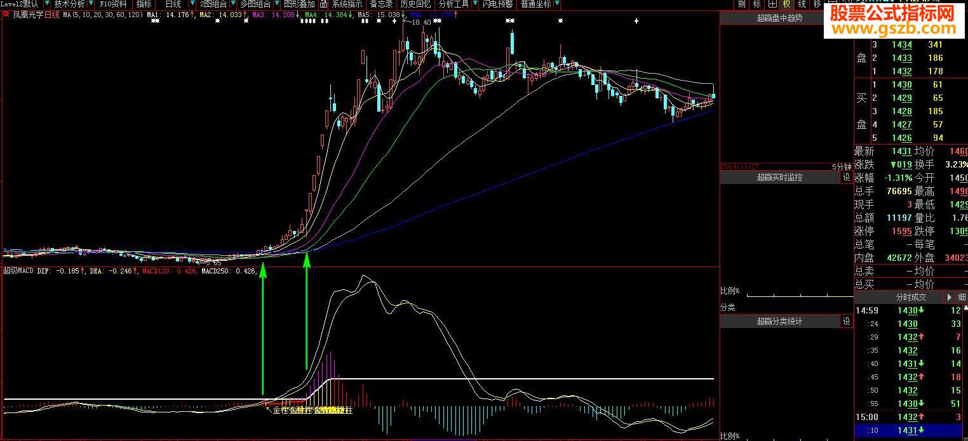Open the 指标 indicator menu

[144, 4]
